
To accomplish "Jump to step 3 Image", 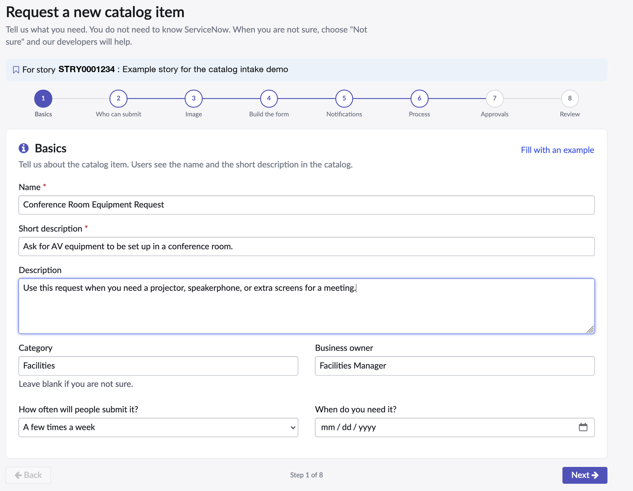I will [x=194, y=98].
